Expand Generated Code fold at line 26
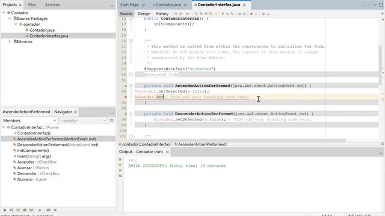This screenshot has width=385, height=216. [x=131, y=74]
